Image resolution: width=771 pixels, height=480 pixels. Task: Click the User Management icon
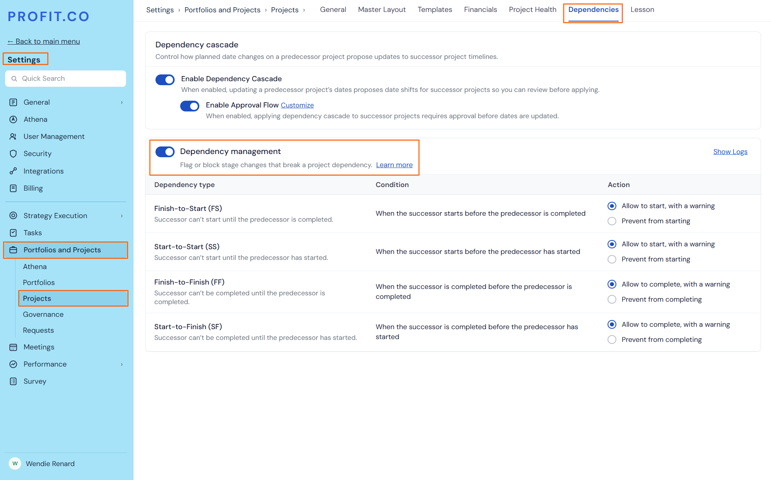(x=13, y=137)
